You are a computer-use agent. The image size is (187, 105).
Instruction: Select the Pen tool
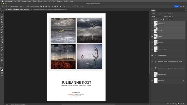[2, 50]
